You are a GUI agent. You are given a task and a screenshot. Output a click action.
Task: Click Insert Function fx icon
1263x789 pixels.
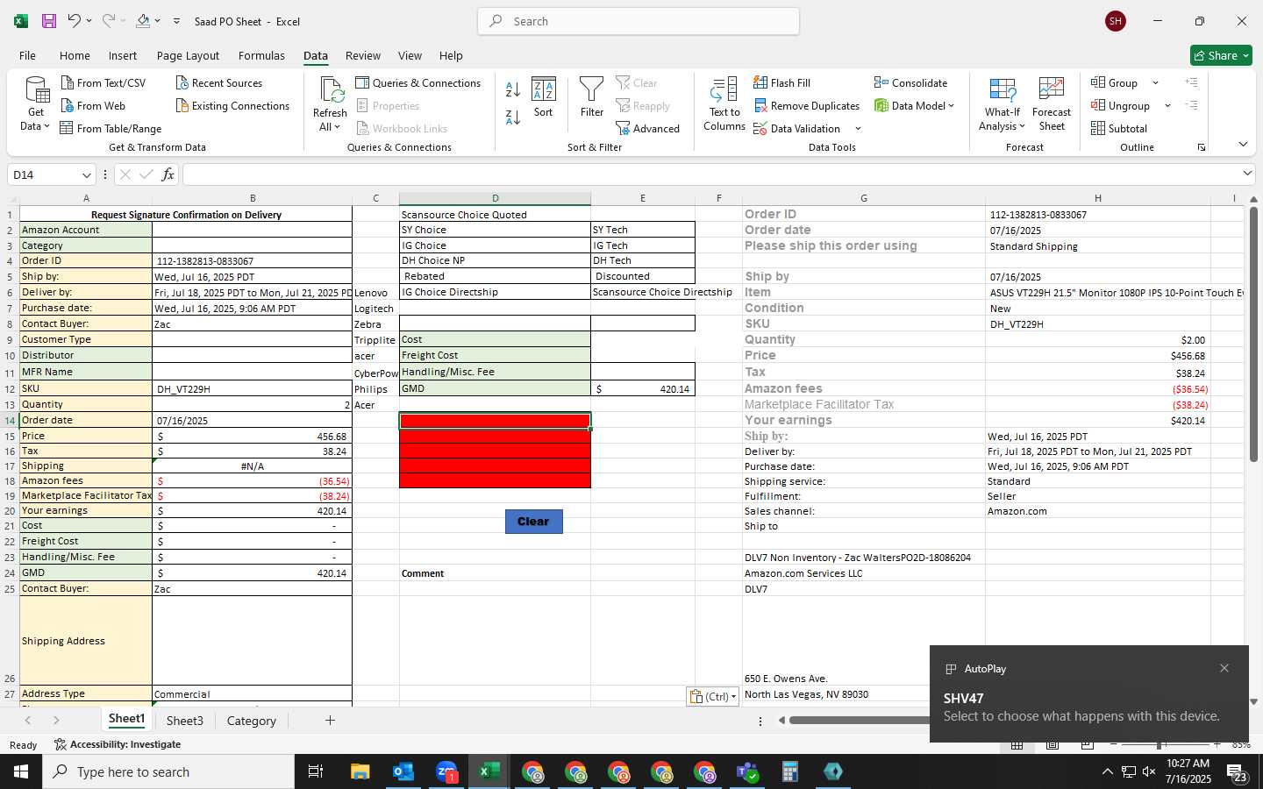(x=168, y=174)
